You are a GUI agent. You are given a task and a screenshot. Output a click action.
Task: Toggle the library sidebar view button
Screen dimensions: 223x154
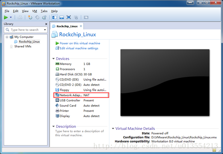pyautogui.click(x=55, y=17)
